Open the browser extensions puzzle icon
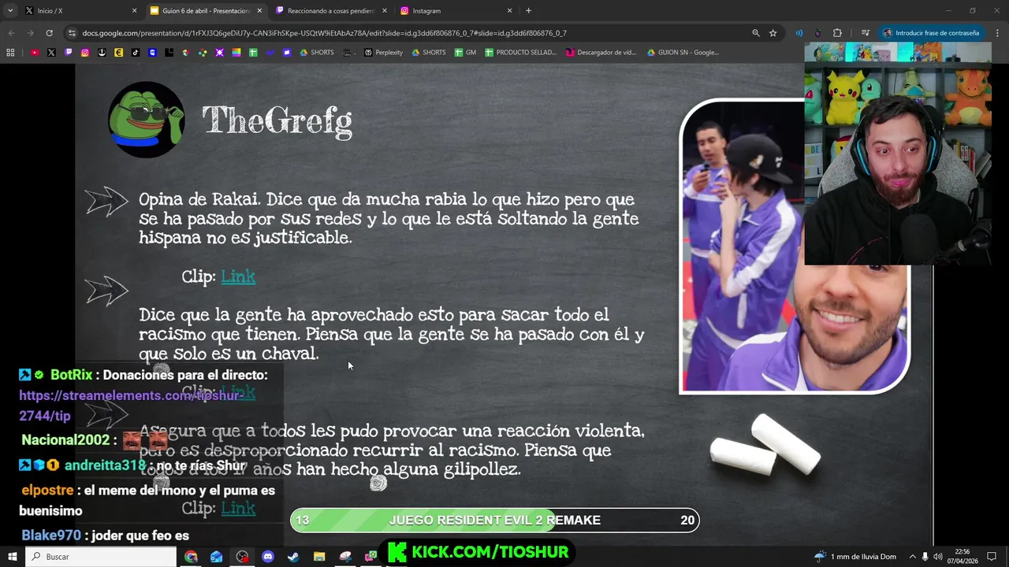Screen dimensions: 1009x567 tap(837, 33)
